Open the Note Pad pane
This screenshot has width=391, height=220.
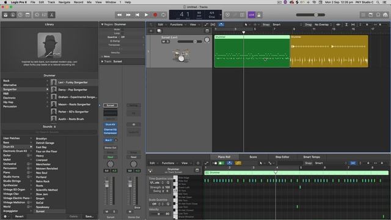[x=371, y=15]
